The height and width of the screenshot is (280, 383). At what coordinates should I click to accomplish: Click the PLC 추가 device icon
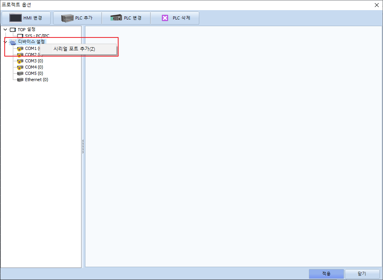click(x=67, y=18)
